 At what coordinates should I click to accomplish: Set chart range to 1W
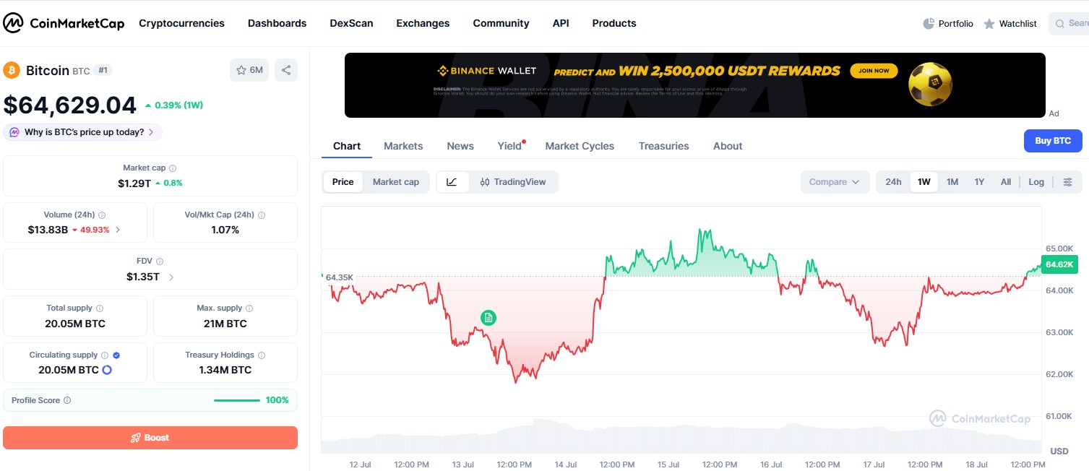coord(924,182)
